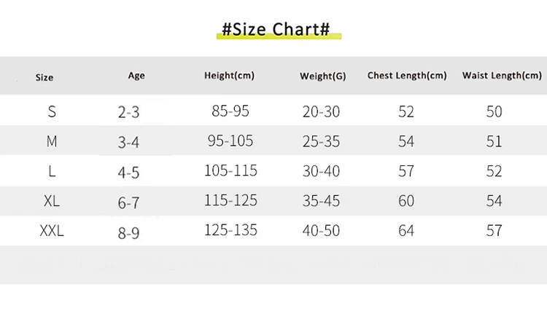Select the height 95-105 cell
Viewport: 547px width, 330px height.
pyautogui.click(x=230, y=141)
